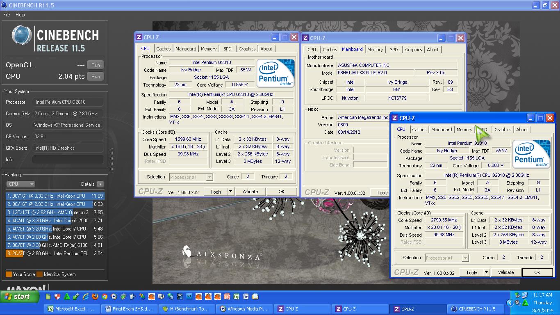
Task: Open Caches tab in the 1599.63 MHz CPU-Z window
Action: tap(164, 49)
